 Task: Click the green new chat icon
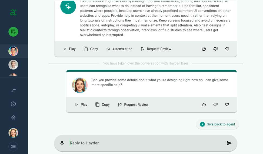[13, 32]
